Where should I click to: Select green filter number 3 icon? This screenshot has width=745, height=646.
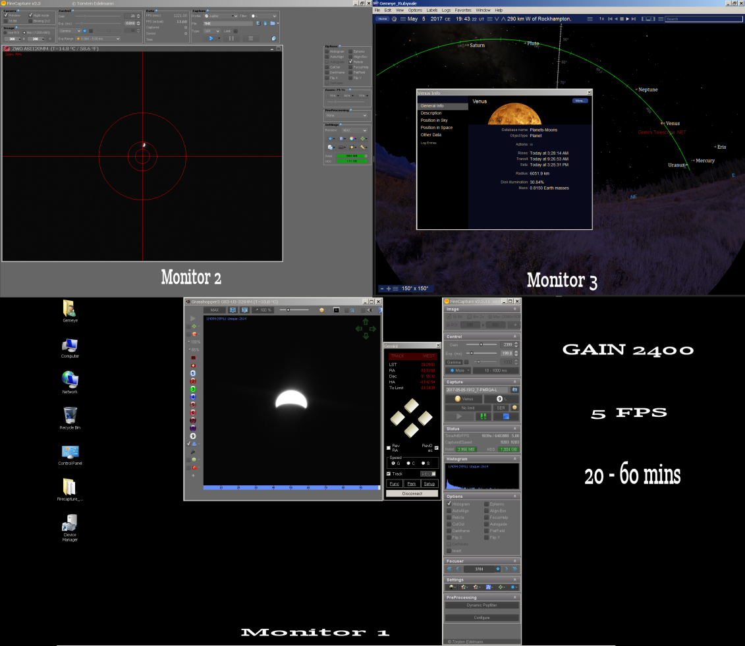tap(193, 389)
